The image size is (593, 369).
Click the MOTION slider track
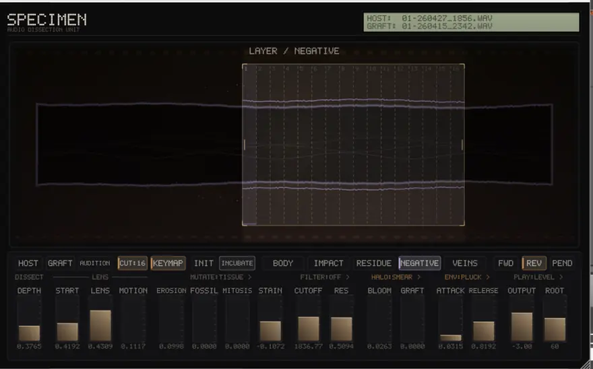coord(133,319)
